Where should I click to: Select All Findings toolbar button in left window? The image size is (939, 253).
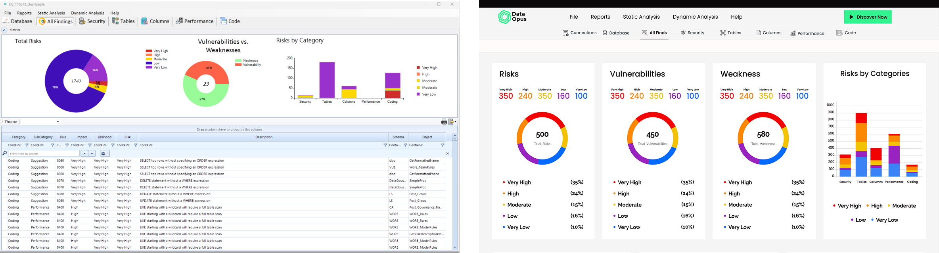[56, 21]
